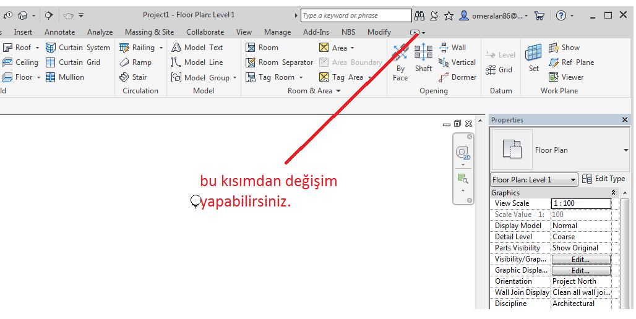Click the Zoom in Region tool
636x319 pixels.
[463, 178]
